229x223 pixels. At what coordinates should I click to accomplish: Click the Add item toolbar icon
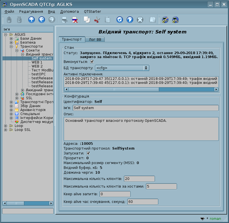pos(64,20)
